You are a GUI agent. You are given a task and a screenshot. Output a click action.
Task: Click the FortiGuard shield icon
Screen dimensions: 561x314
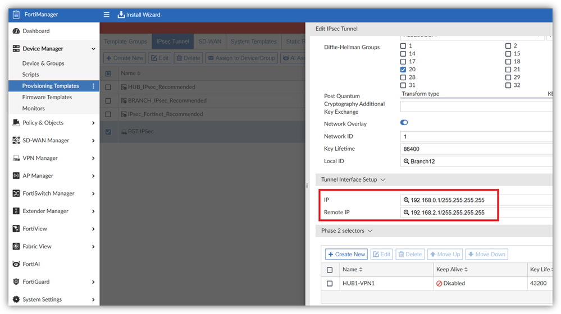[16, 282]
